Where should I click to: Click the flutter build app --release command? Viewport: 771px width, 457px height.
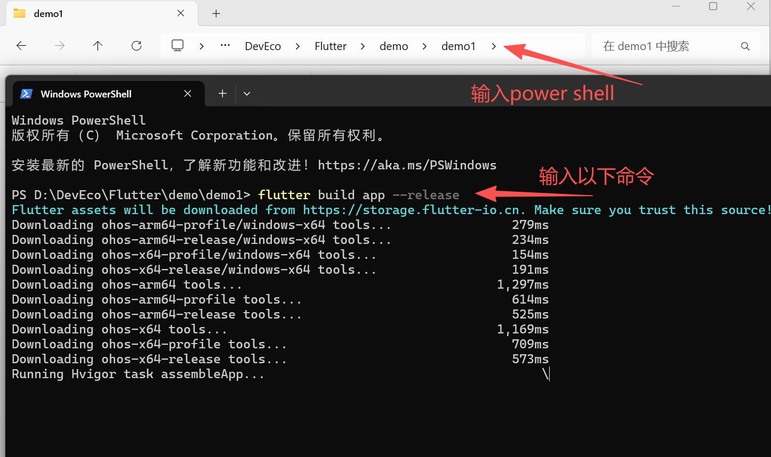358,195
